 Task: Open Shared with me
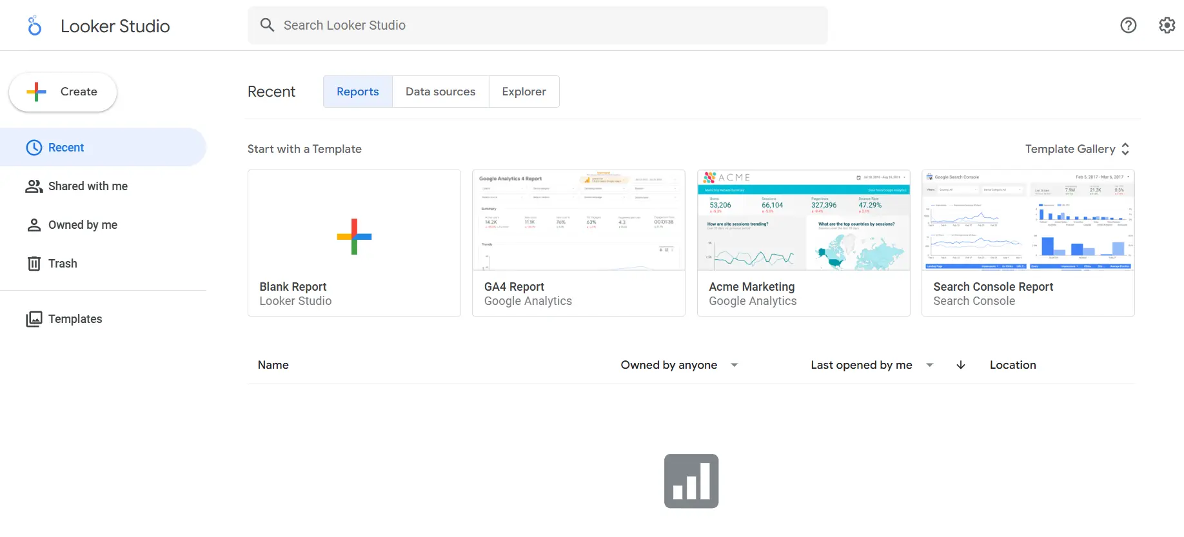(103, 186)
